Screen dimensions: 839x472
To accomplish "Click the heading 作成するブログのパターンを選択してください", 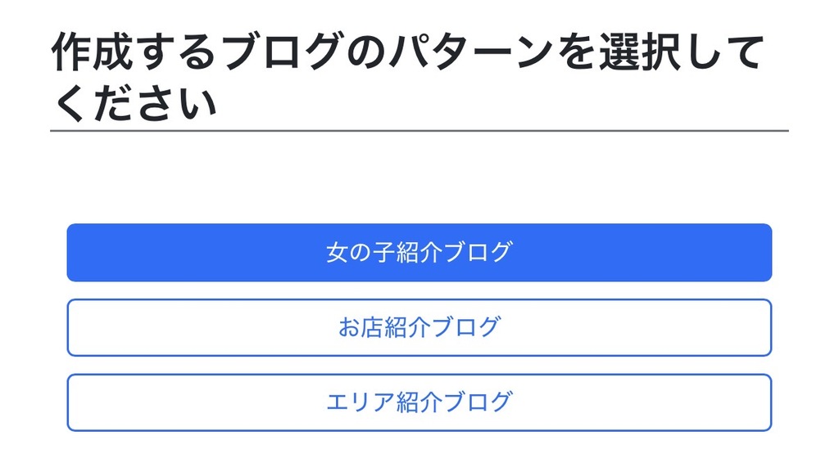I will coord(408,76).
